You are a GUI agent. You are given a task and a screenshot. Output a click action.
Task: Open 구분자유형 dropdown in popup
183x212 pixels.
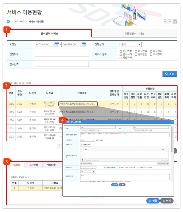88,140
